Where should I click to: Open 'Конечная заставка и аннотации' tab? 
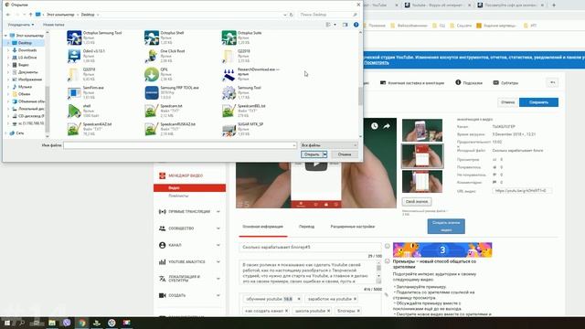412,83
